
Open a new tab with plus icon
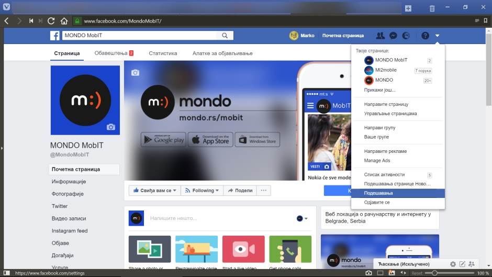[408, 8]
